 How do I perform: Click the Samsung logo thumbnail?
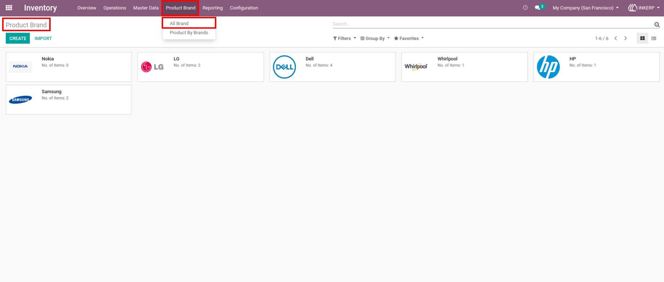(20, 100)
